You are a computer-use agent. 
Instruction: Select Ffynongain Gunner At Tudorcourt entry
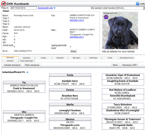123,119
